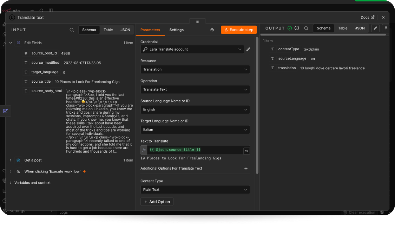
Task: Select the OUTPUT Schema view
Action: (x=324, y=28)
